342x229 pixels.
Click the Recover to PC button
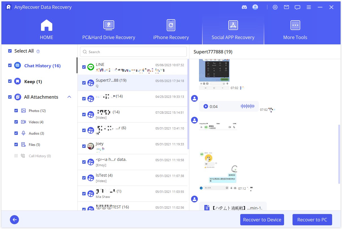[x=312, y=220]
